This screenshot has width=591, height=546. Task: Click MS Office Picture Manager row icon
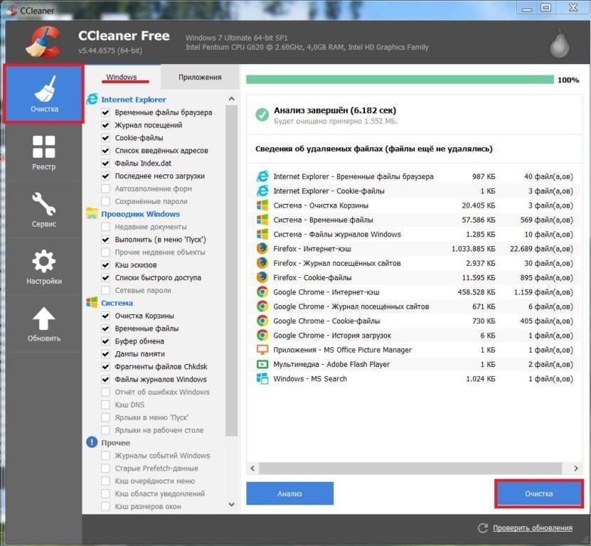click(262, 349)
